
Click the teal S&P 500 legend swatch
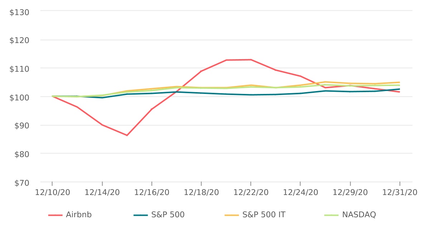tap(141, 215)
